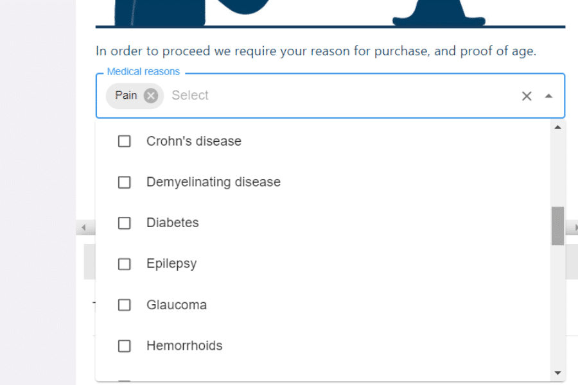Image resolution: width=578 pixels, height=385 pixels.
Task: Click the dropdown list scroll down arrow
Action: (557, 373)
